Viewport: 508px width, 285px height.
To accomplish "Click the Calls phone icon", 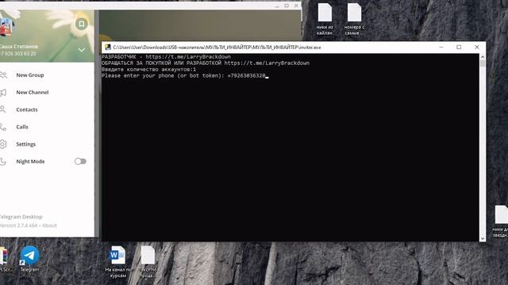I will pyautogui.click(x=3, y=127).
